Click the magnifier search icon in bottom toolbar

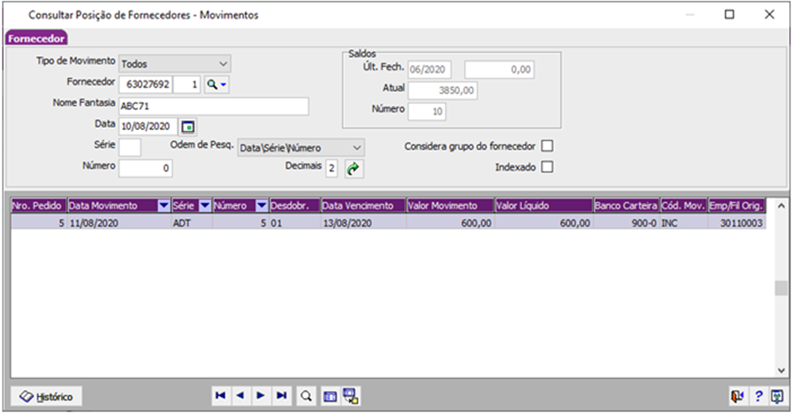point(306,395)
